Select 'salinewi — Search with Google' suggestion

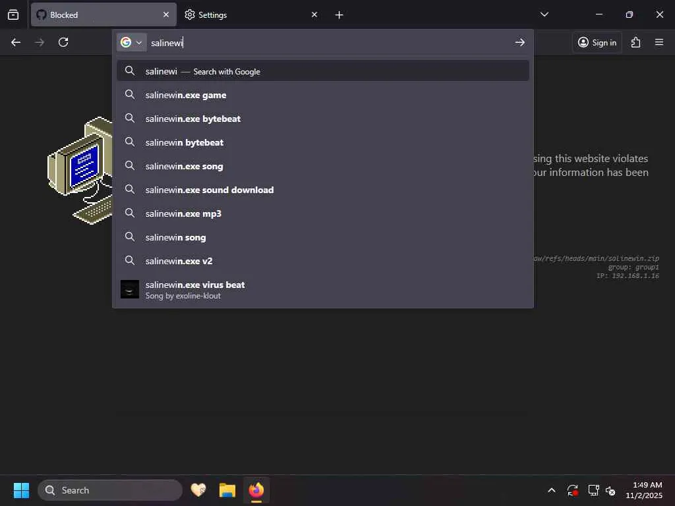click(323, 71)
